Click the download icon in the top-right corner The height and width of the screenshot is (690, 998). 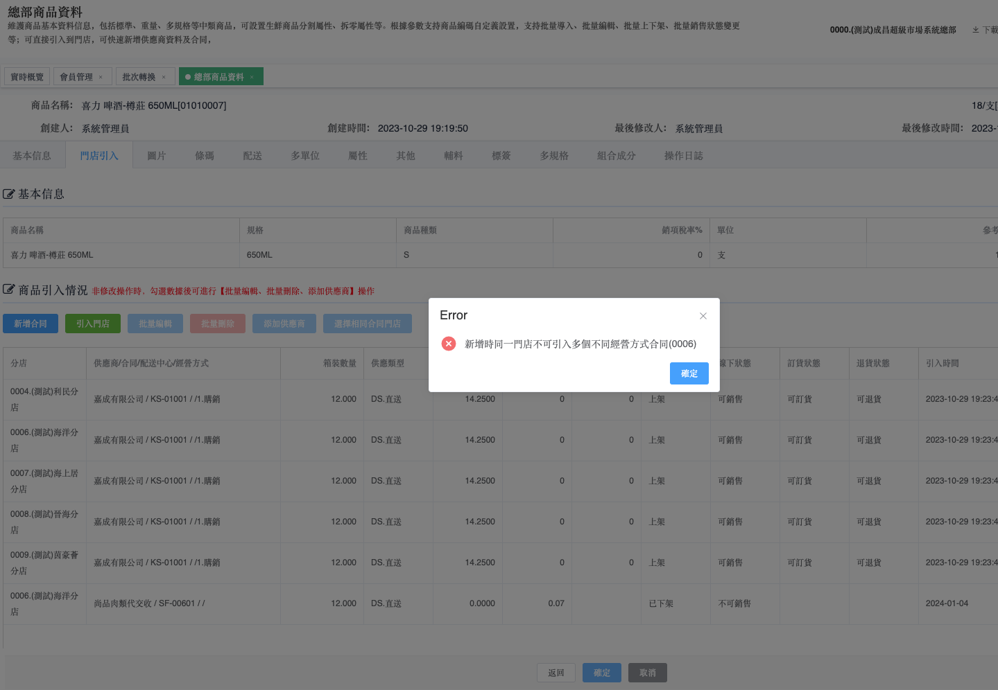click(976, 30)
